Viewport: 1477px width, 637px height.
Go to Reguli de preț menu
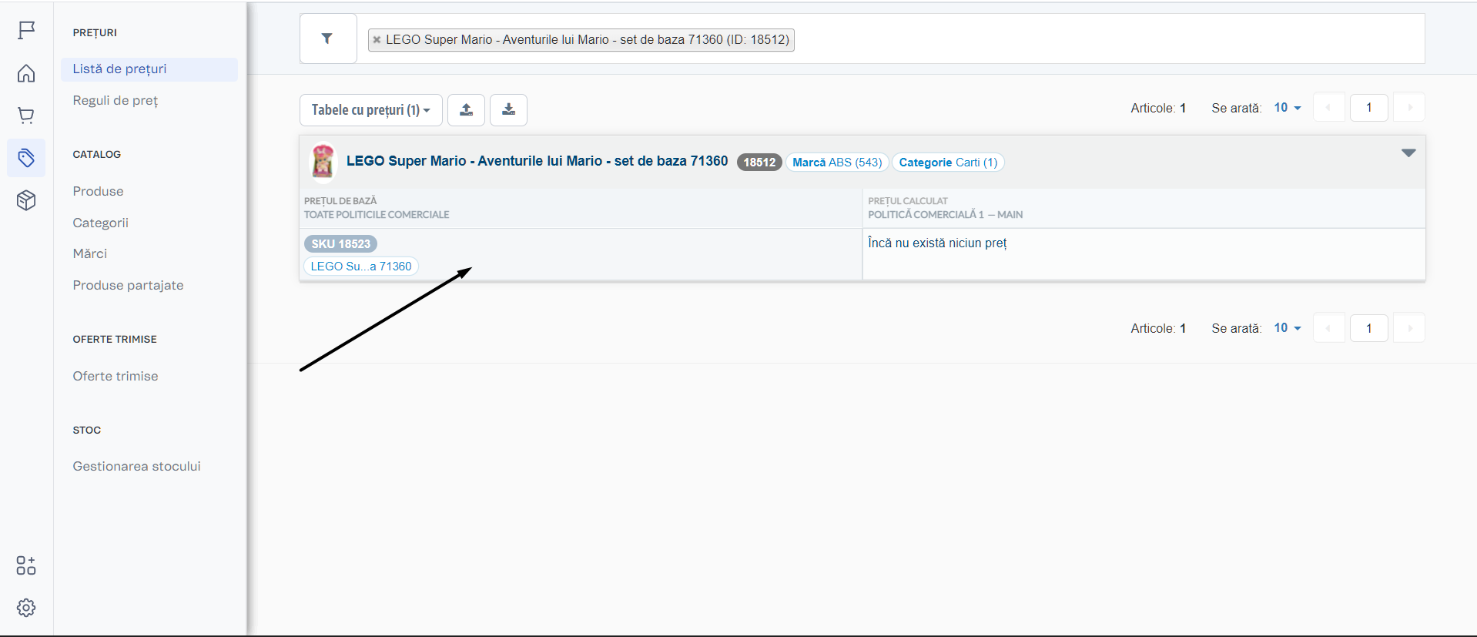tap(116, 100)
